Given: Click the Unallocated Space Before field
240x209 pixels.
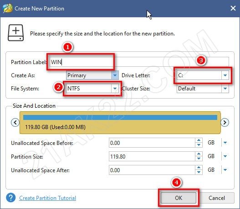Looking at the screenshot, I should point(152,143).
